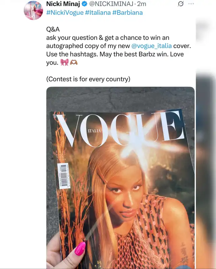Click the 2m tweet timestamp

coord(141,4)
